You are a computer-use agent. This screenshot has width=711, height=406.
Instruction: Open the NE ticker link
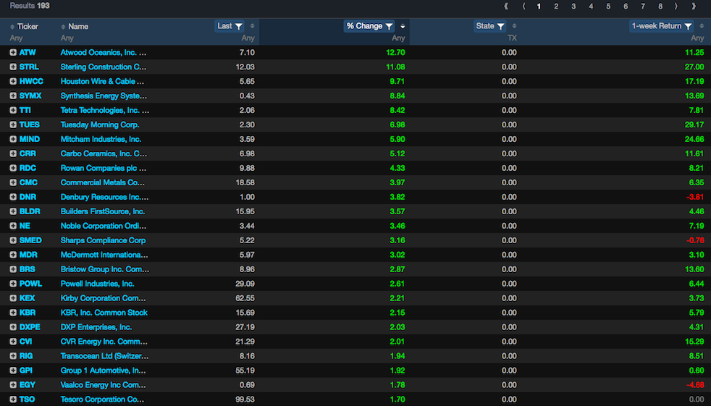25,226
